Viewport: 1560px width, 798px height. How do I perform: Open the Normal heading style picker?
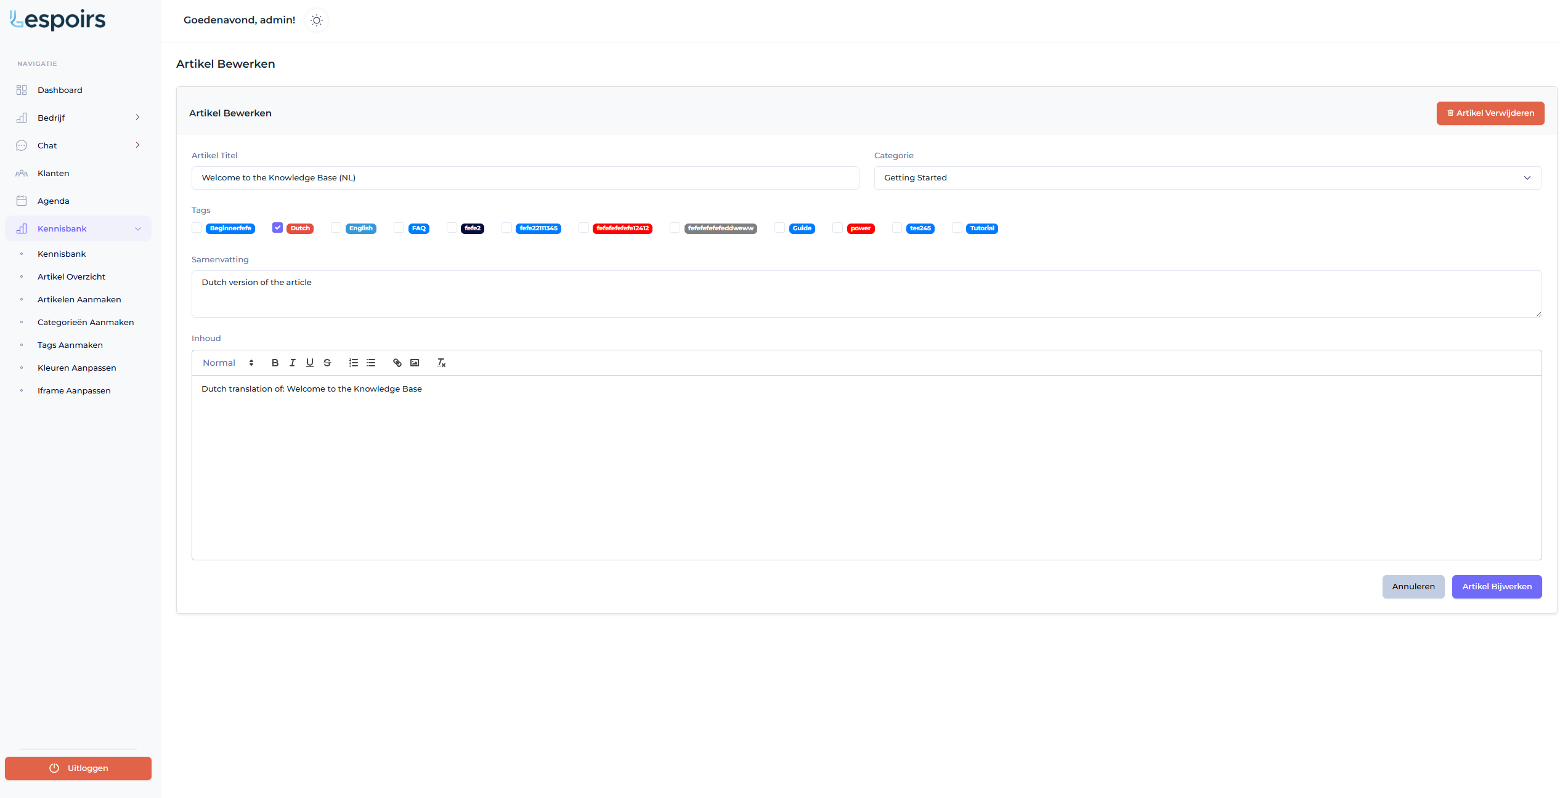[228, 363]
